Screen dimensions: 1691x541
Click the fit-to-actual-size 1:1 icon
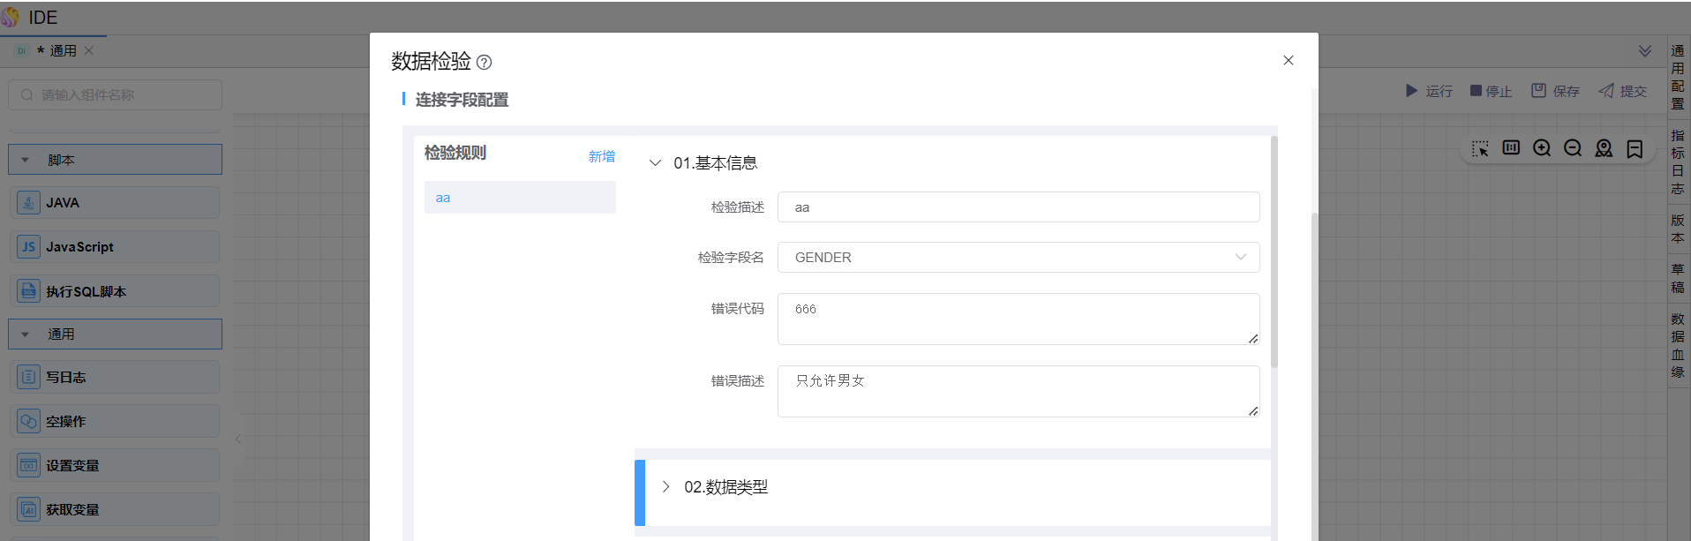click(x=1511, y=147)
